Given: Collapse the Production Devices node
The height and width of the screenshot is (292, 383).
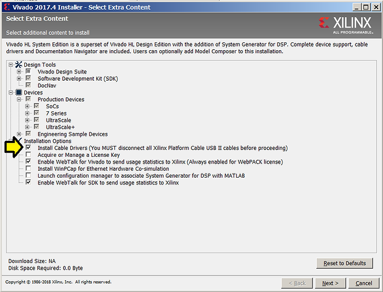Looking at the screenshot, I should click(19, 99).
